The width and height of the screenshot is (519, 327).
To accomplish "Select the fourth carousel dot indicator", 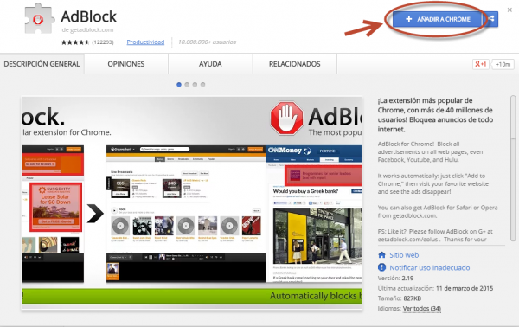I will click(x=202, y=85).
